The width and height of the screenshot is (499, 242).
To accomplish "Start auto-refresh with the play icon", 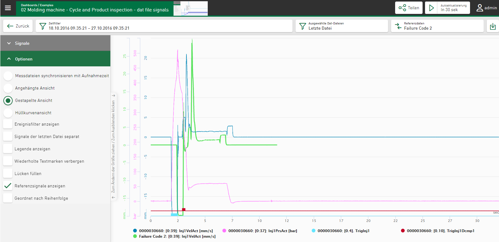I will tap(432, 8).
